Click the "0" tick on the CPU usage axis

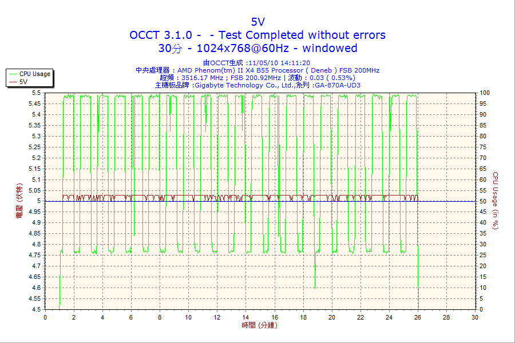pyautogui.click(x=481, y=309)
